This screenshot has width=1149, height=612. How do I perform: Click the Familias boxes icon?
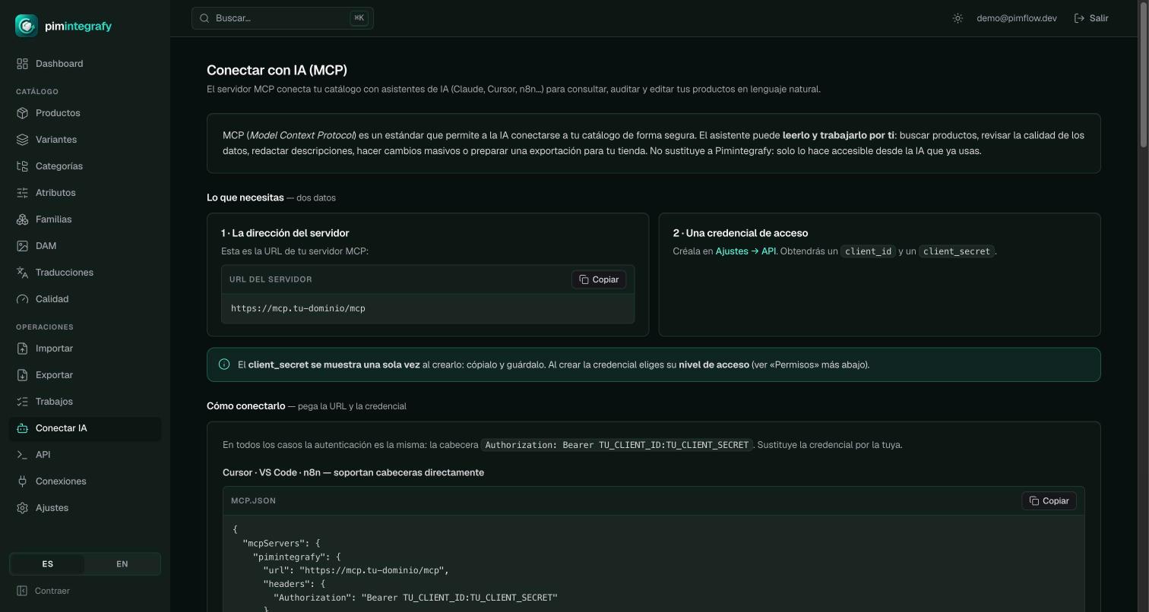[x=22, y=219]
